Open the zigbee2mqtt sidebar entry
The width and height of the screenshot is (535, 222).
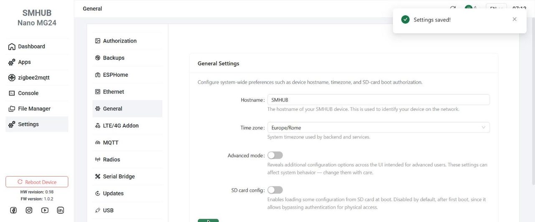[x=37, y=78]
